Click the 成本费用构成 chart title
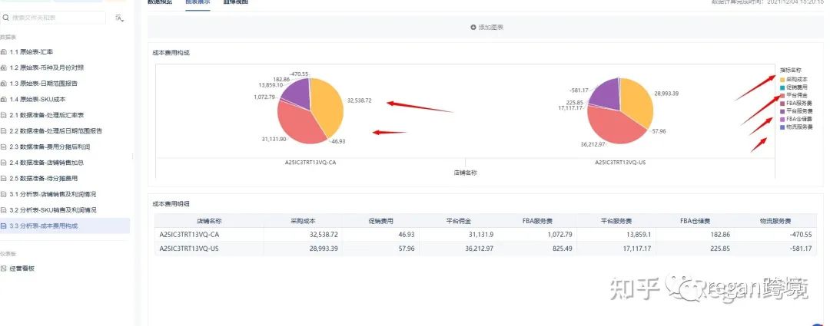The height and width of the screenshot is (326, 830). [171, 53]
